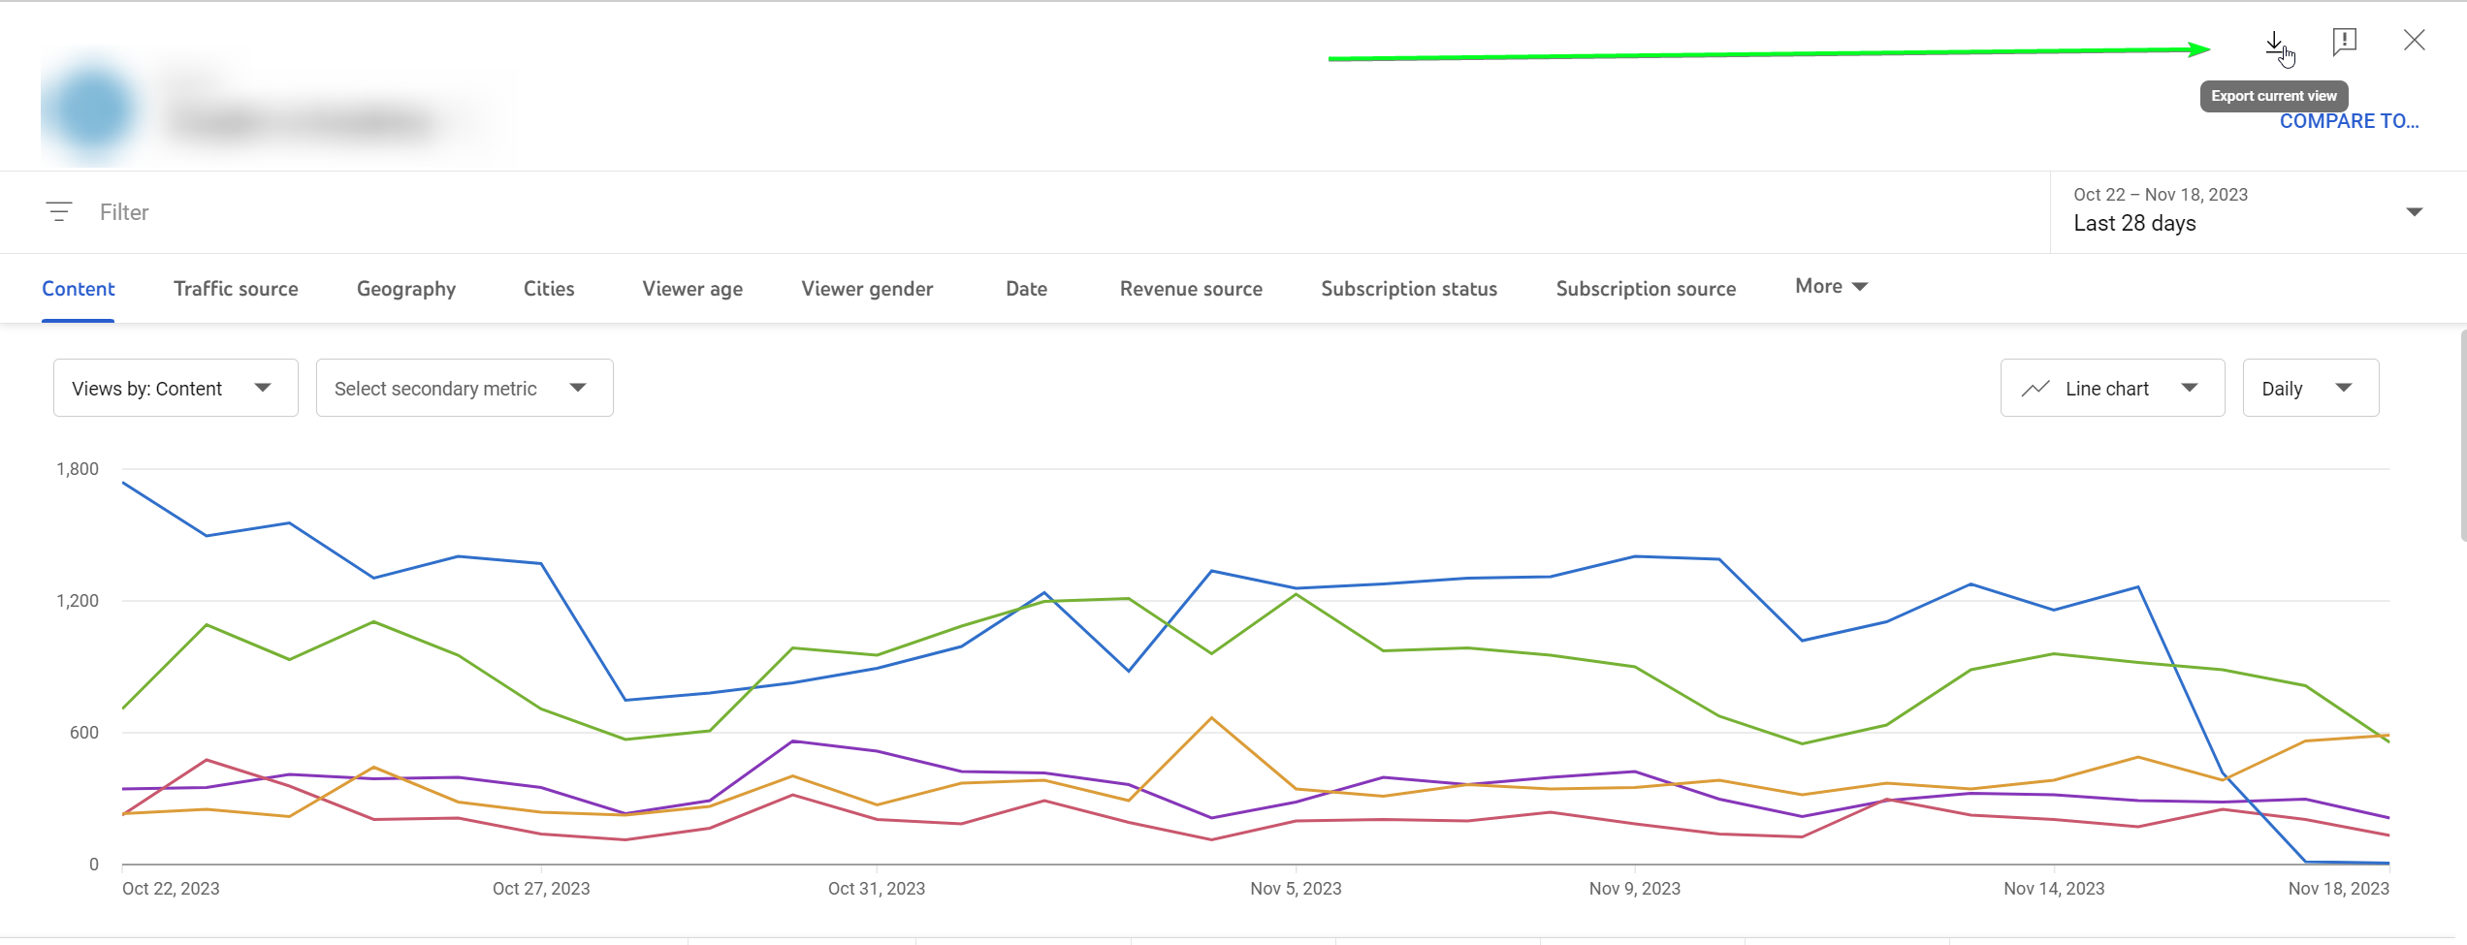Click the blurred channel avatar thumbnail

coord(91,110)
